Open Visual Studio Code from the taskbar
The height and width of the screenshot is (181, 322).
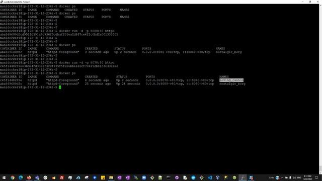point(210,177)
